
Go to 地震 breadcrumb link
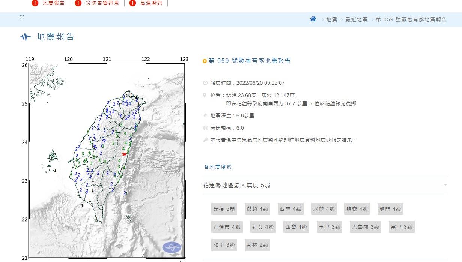click(331, 19)
